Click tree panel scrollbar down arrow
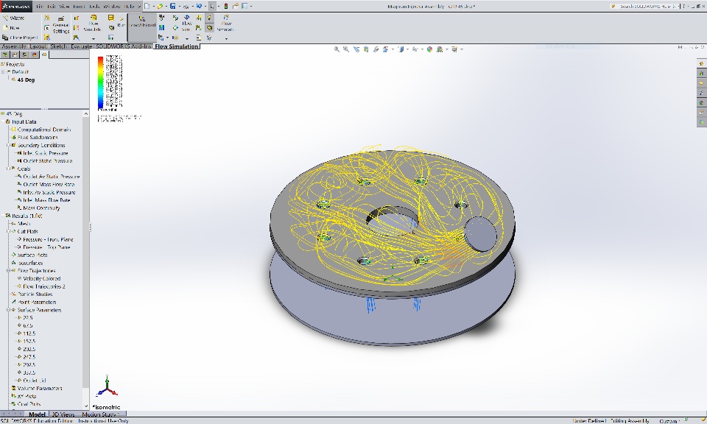 click(x=85, y=406)
